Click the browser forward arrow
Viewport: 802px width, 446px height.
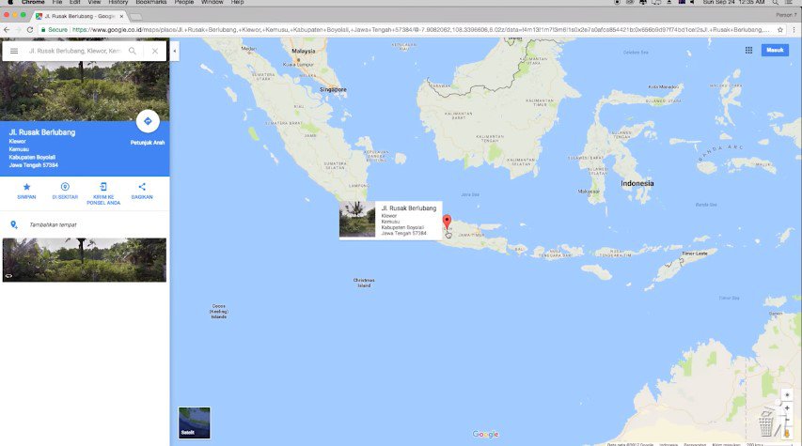[x=19, y=30]
